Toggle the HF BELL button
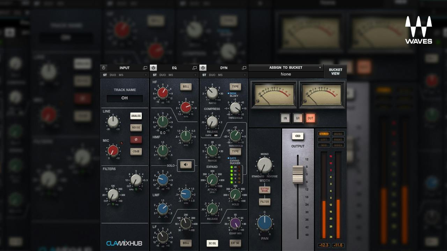This screenshot has width=447, height=251. [186, 87]
